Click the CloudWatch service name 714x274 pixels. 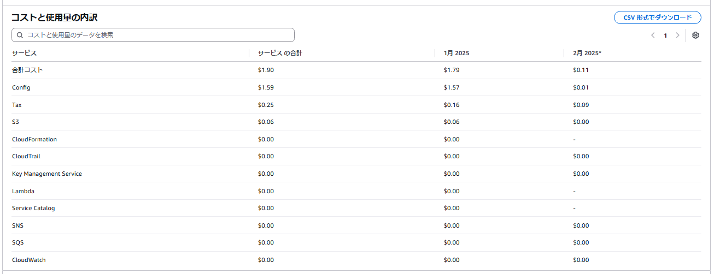pos(29,260)
